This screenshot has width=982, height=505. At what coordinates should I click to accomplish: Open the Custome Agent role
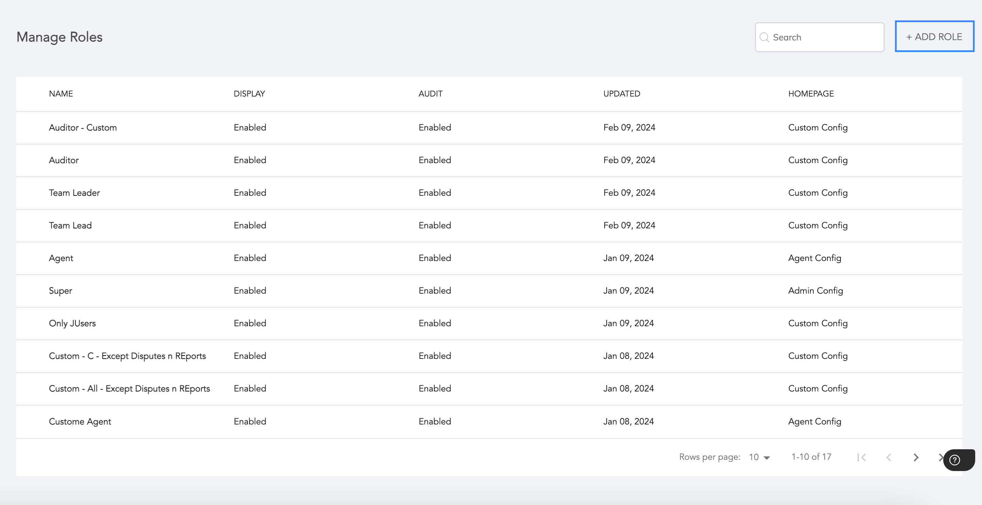click(80, 421)
